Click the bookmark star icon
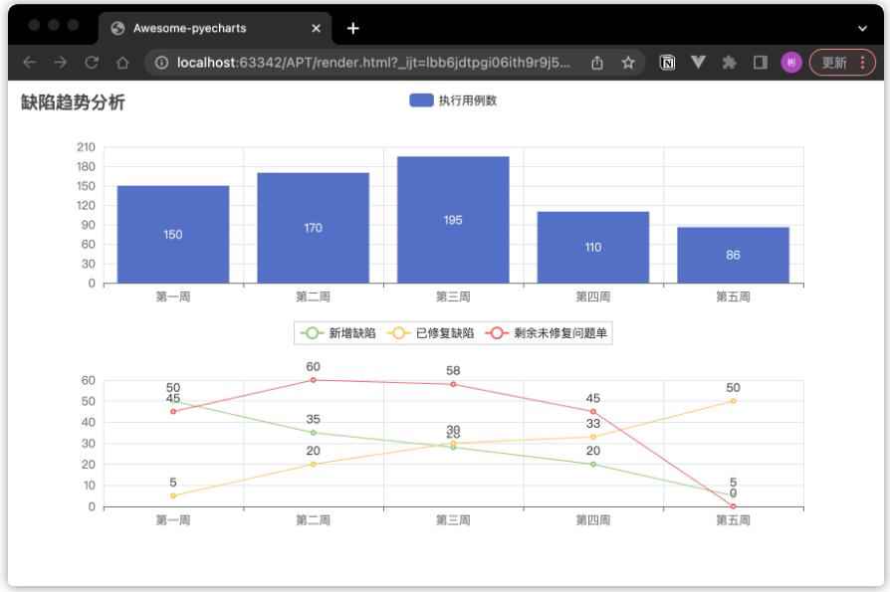Viewport: 890px width, 592px height. point(627,62)
